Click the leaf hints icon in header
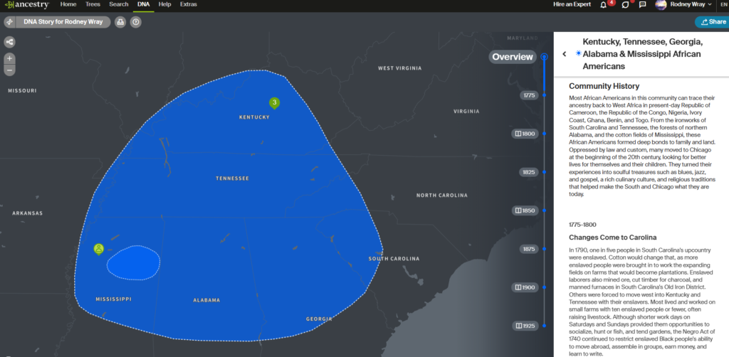Screen dimensions: 729x357 pos(624,5)
